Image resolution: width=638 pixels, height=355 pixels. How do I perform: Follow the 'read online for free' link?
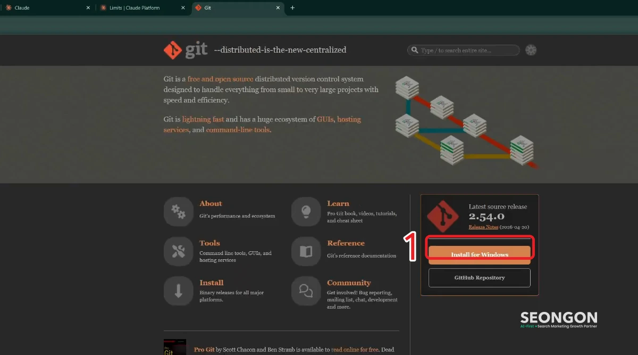[355, 350]
